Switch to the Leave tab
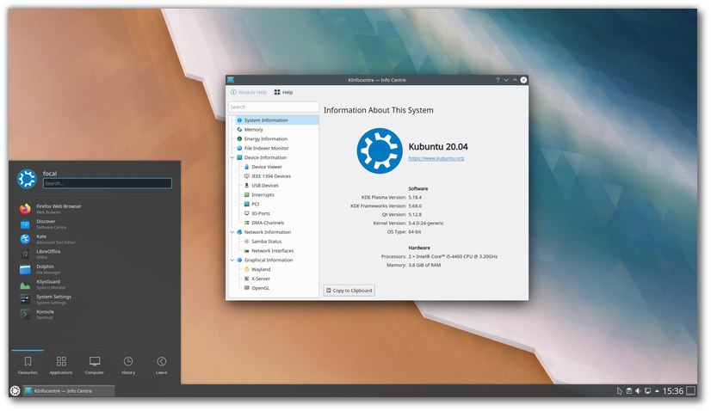This screenshot has width=711, height=411. (162, 365)
